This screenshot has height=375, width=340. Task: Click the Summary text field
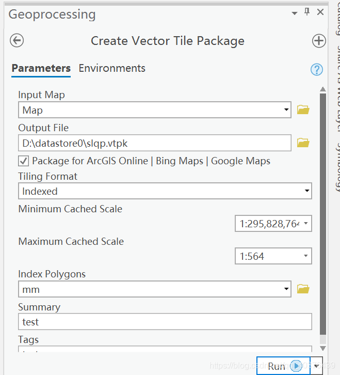click(165, 322)
